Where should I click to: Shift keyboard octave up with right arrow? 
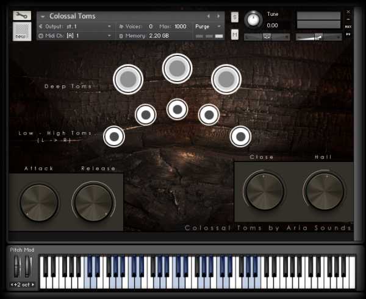pos(33,284)
